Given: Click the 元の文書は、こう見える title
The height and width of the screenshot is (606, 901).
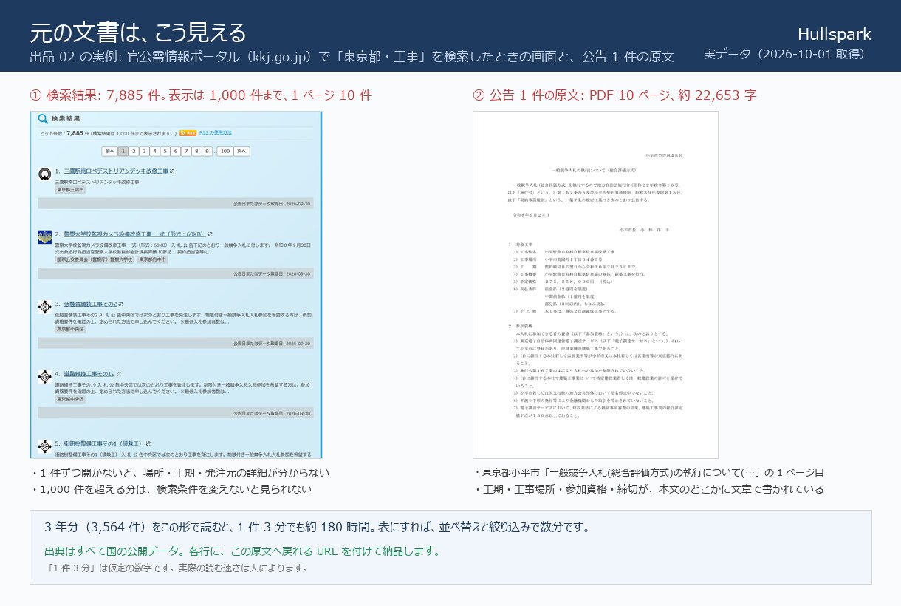Looking at the screenshot, I should coord(138,32).
